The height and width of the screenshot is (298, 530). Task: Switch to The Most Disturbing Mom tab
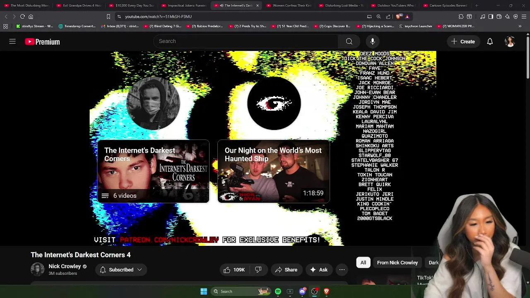point(26,5)
